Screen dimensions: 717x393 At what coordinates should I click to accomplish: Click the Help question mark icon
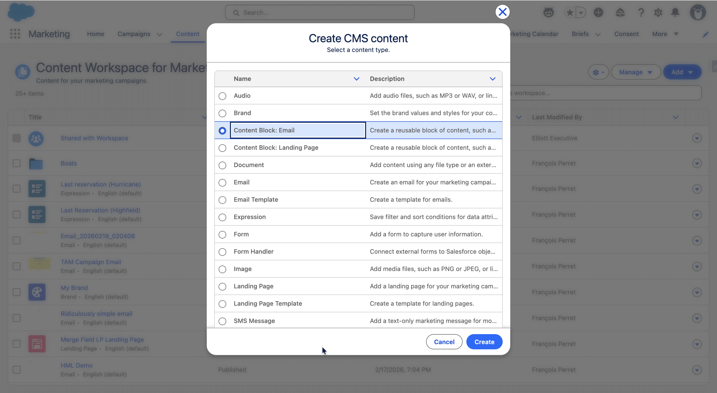[x=641, y=13]
